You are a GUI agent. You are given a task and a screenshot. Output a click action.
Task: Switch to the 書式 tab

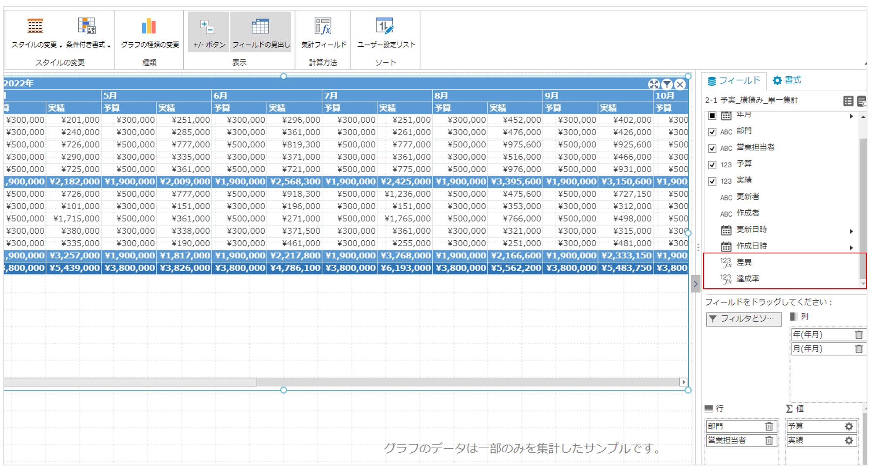point(787,80)
